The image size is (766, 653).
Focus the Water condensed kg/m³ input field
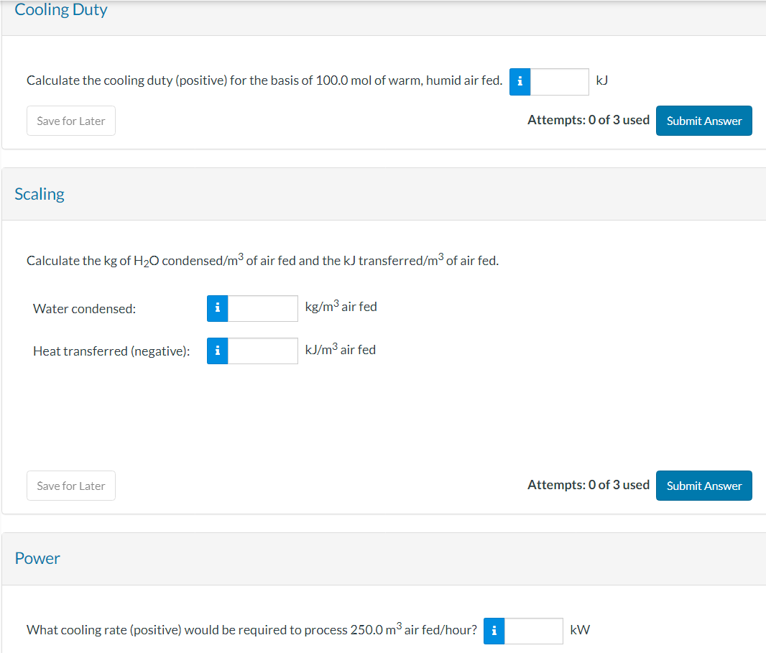click(263, 308)
